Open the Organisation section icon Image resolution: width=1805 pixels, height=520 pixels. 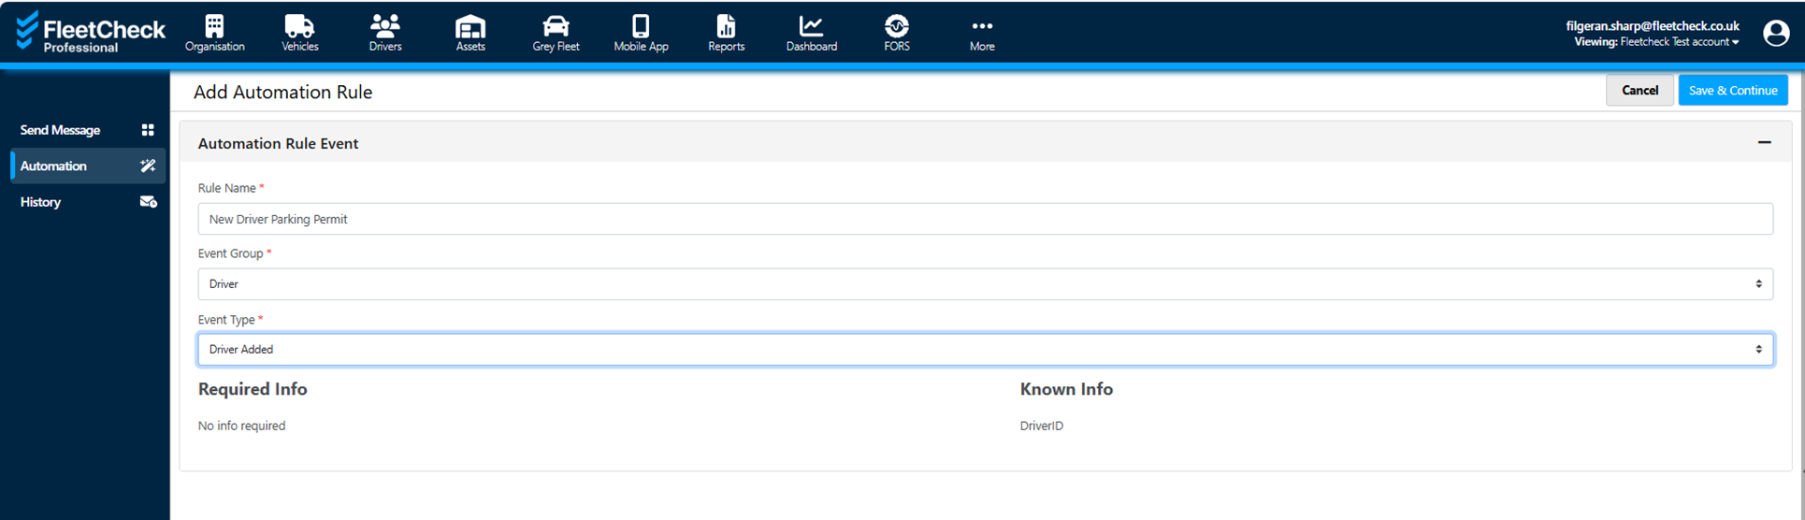214,26
